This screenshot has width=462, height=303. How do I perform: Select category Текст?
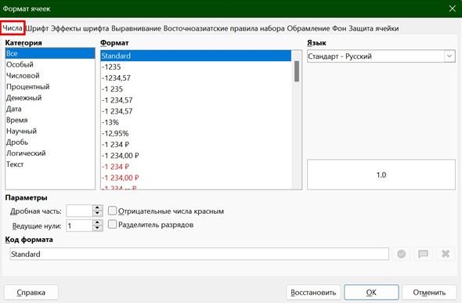point(50,164)
